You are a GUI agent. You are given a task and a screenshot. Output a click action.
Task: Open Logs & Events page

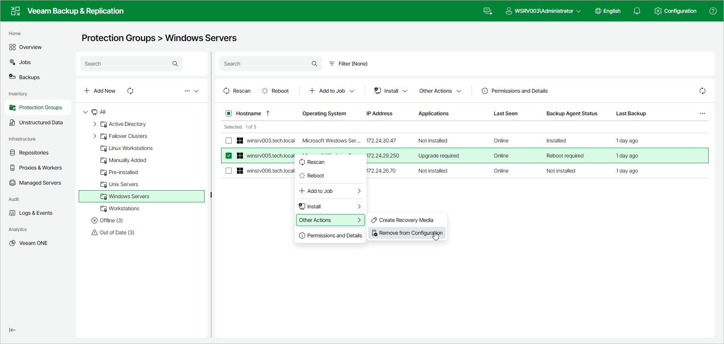tap(38, 213)
